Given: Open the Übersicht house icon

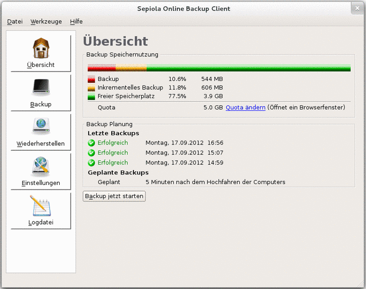Looking at the screenshot, I should point(41,48).
